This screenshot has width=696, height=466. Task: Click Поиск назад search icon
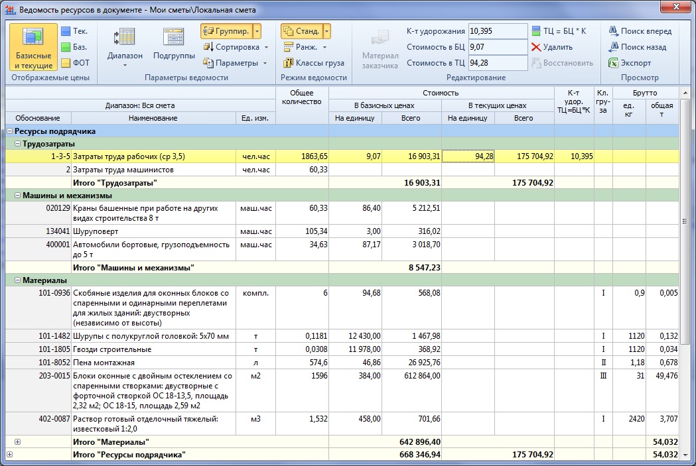click(614, 47)
